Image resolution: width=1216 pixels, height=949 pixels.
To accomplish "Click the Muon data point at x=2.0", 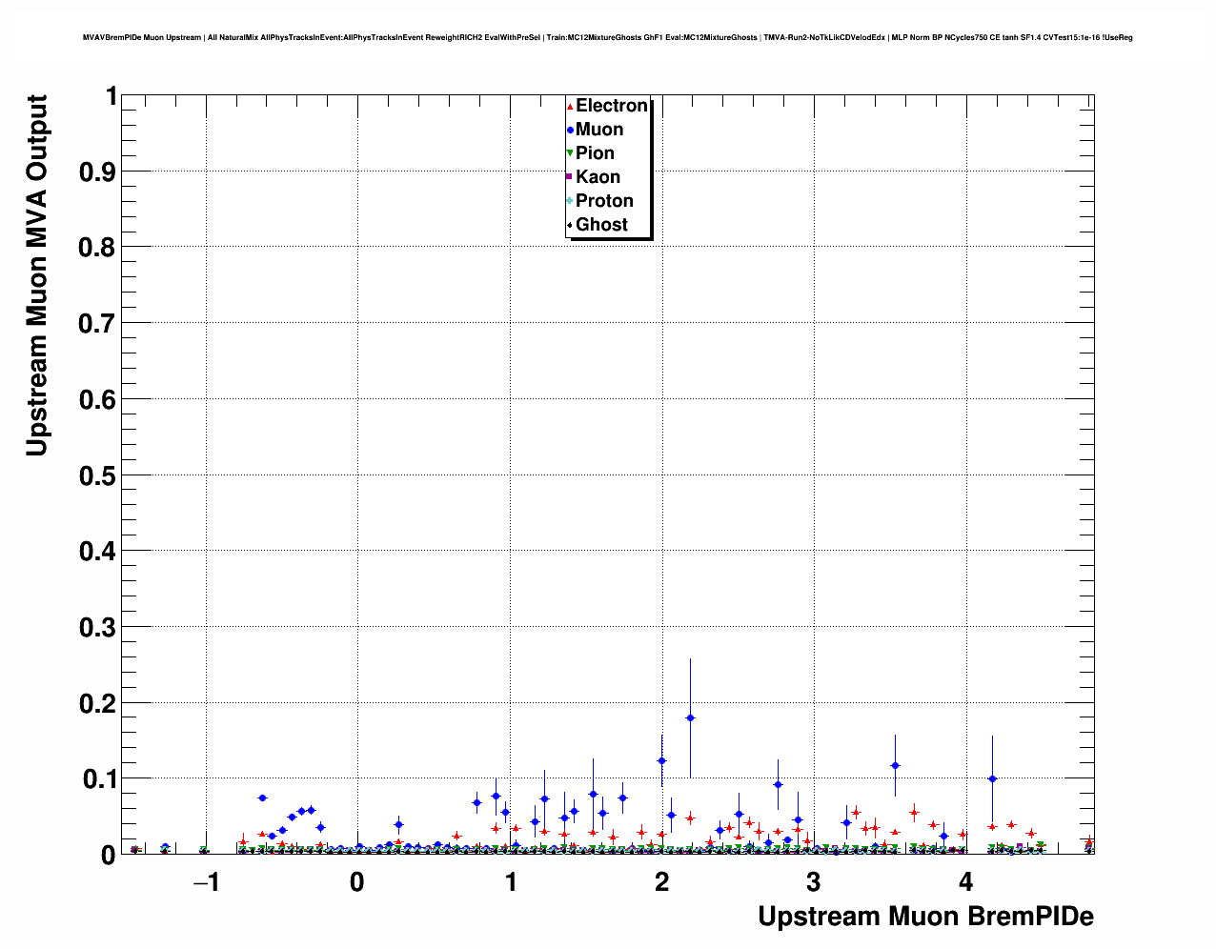I will (x=661, y=761).
